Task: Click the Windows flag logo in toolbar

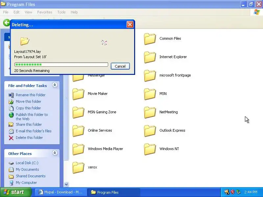Action: tap(256, 12)
